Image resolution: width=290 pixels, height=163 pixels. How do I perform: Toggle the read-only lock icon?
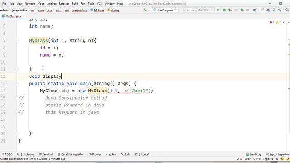277,159
